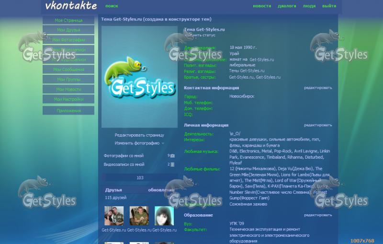Open the film icon beside Видеозаписи со мной
The width and height of the screenshot is (383, 244).
[x=172, y=164]
